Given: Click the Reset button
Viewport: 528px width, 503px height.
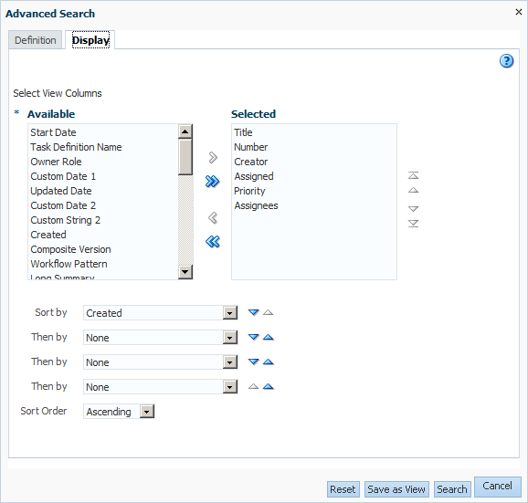Looking at the screenshot, I should coord(343,489).
